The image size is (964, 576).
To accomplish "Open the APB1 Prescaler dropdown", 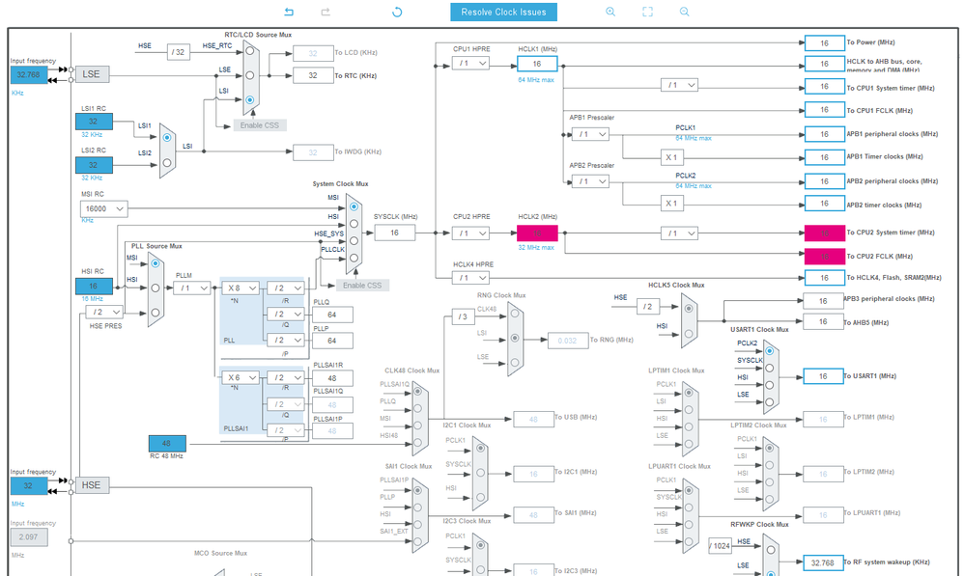I will pos(590,134).
